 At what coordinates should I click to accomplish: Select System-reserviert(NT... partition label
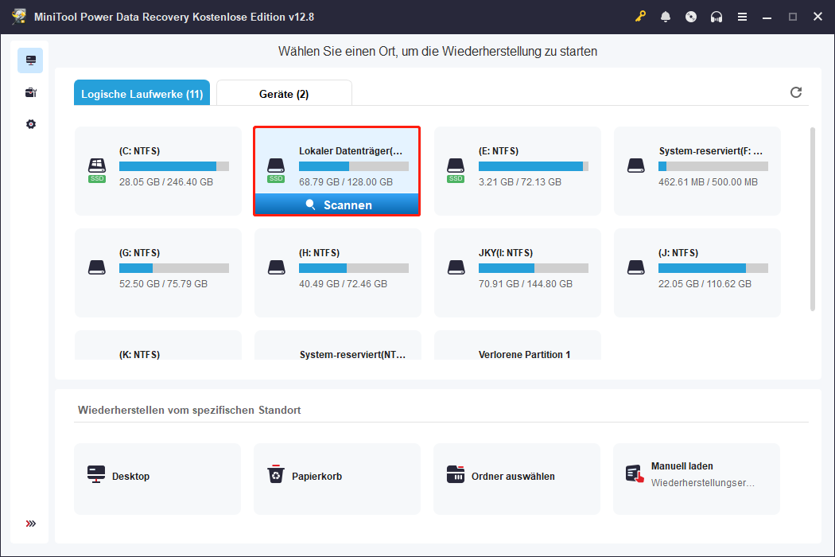coord(352,354)
